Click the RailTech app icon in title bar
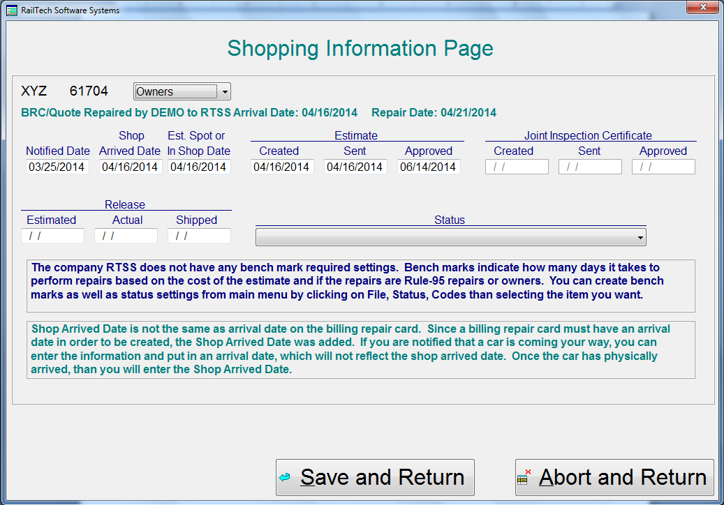 (11, 10)
